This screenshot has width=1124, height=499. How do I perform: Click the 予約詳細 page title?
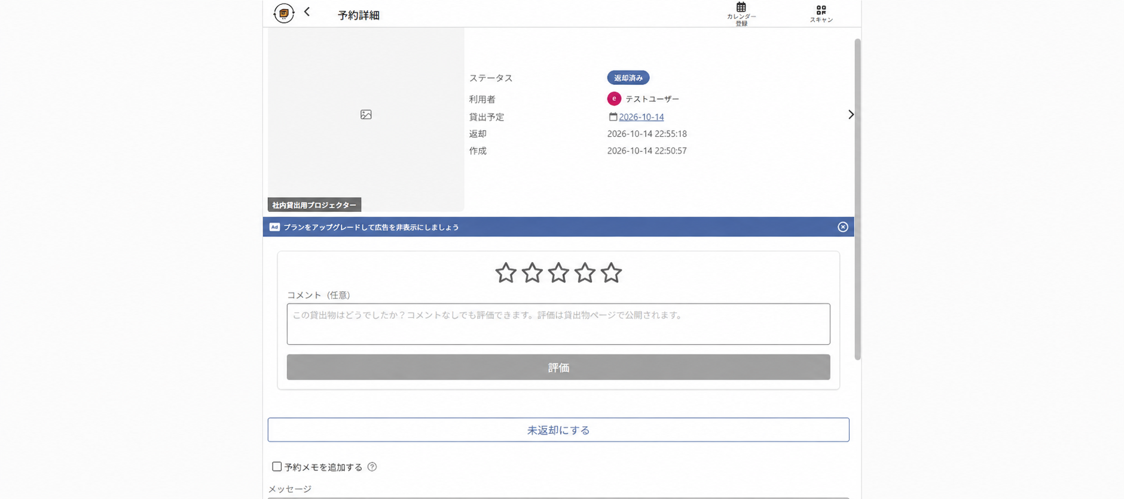point(359,15)
